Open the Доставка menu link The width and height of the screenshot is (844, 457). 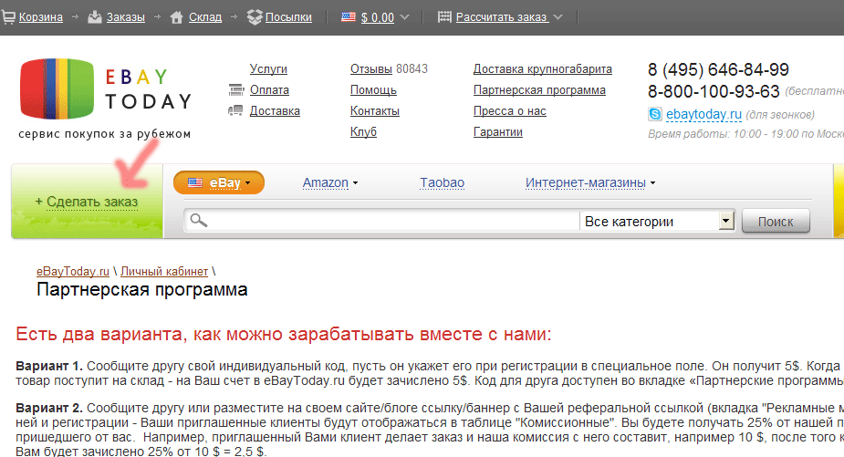275,111
